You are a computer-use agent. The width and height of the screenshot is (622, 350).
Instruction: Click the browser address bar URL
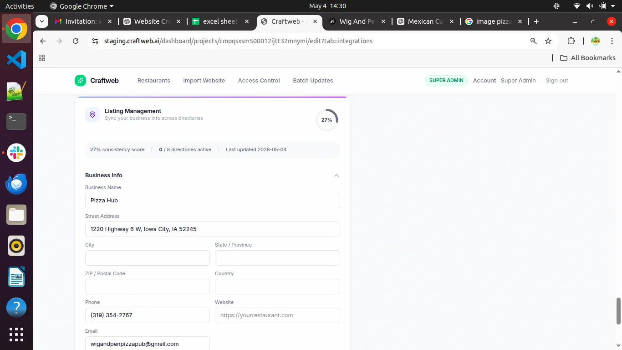coord(238,41)
